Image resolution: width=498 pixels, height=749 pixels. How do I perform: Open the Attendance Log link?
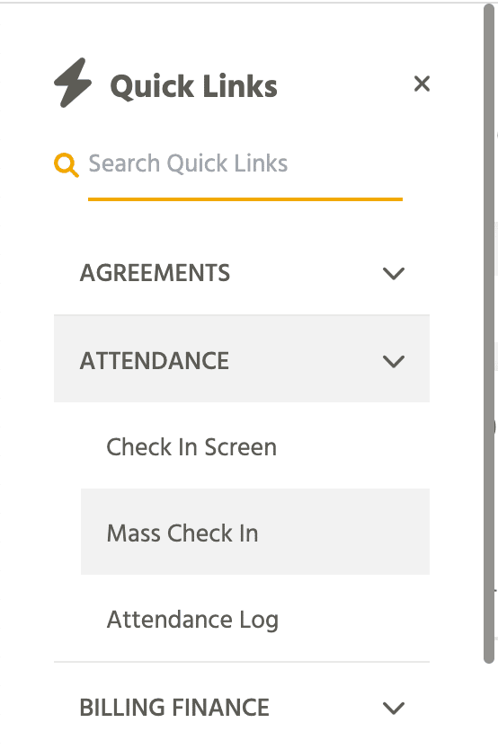tap(192, 620)
